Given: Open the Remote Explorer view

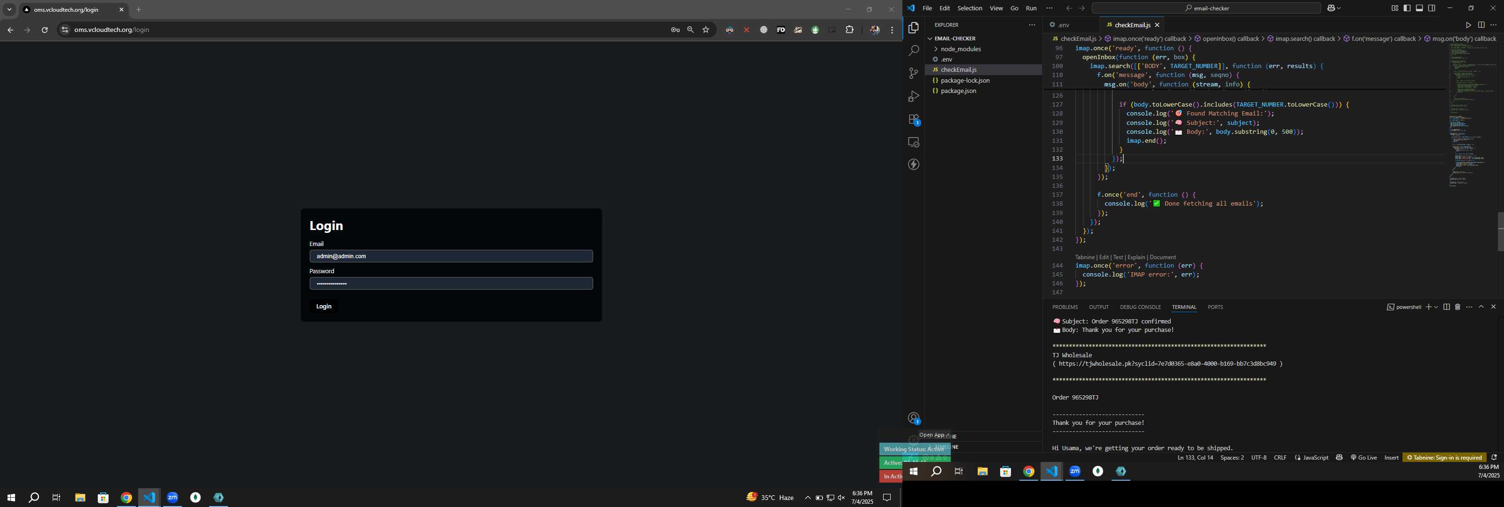Looking at the screenshot, I should (914, 142).
